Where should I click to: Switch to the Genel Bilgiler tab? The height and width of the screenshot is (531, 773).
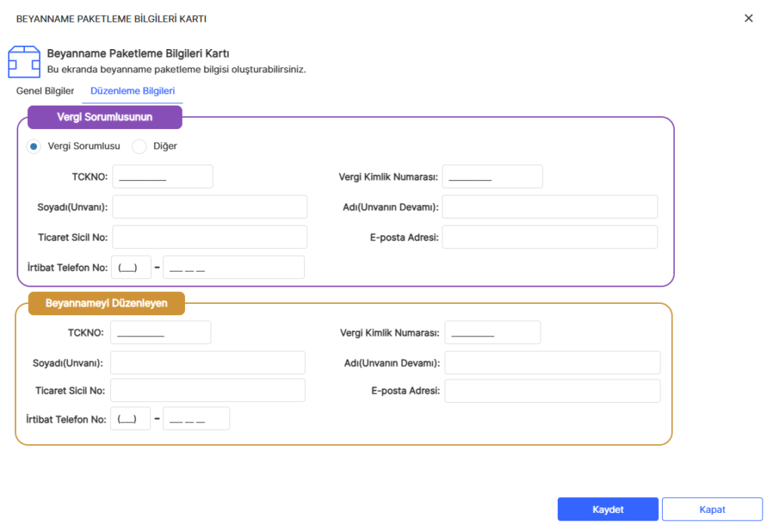(x=45, y=91)
